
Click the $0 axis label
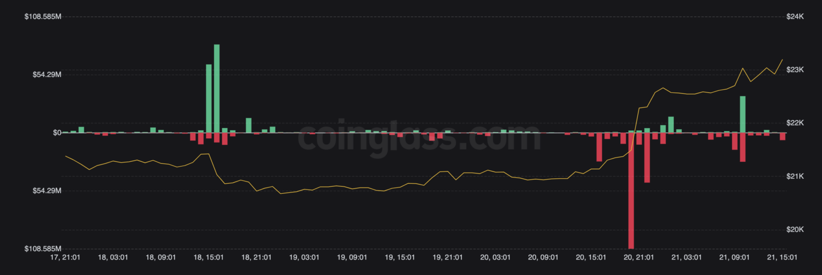[x=57, y=133]
